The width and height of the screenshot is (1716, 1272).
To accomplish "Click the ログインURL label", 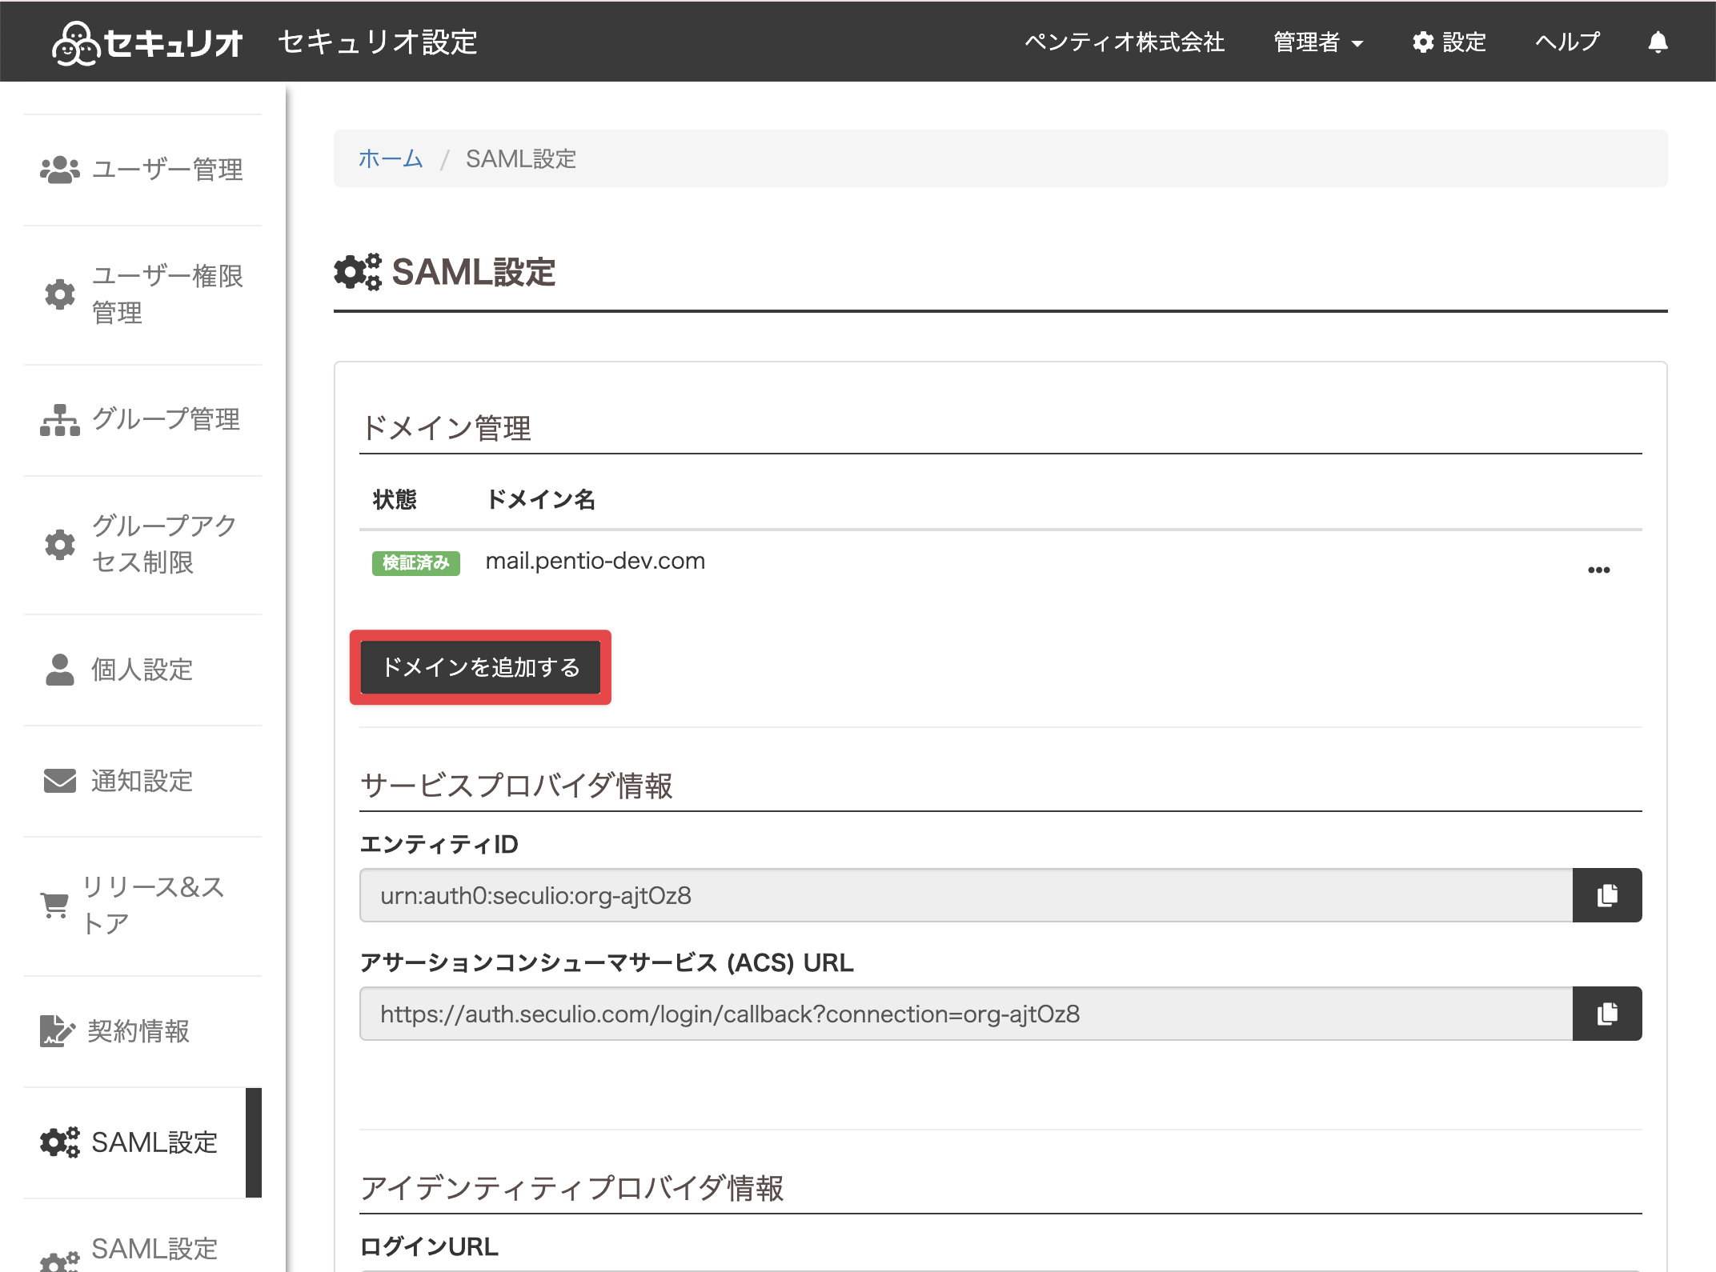I will [x=429, y=1246].
